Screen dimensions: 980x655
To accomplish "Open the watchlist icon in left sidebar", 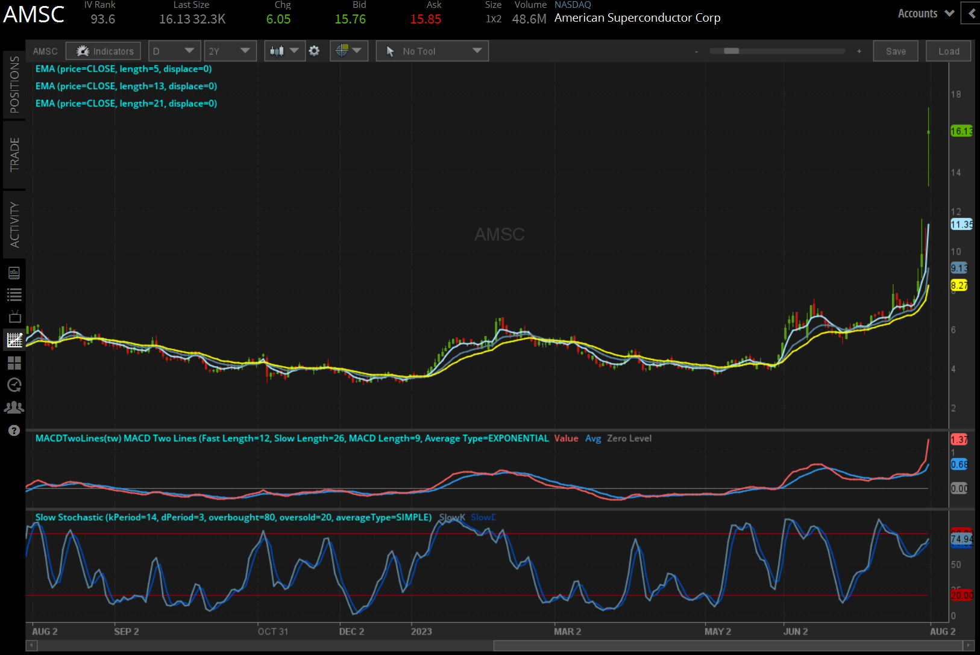I will 14,295.
